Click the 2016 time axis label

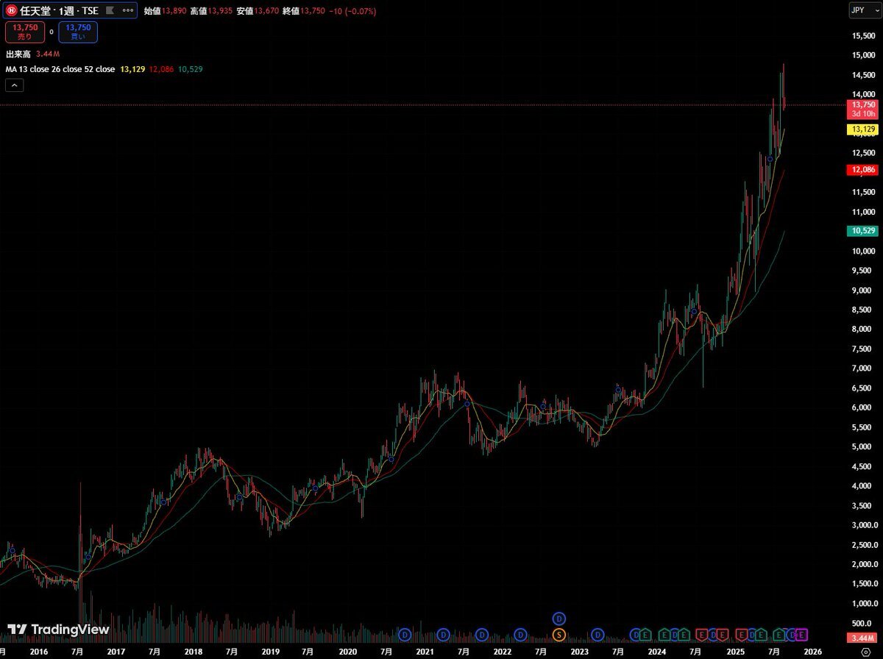click(x=39, y=652)
